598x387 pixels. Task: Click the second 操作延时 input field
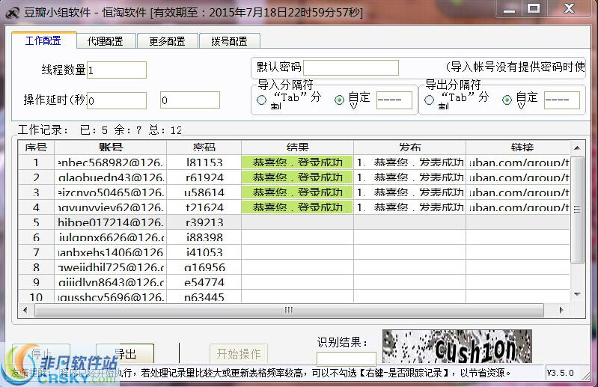pyautogui.click(x=190, y=100)
